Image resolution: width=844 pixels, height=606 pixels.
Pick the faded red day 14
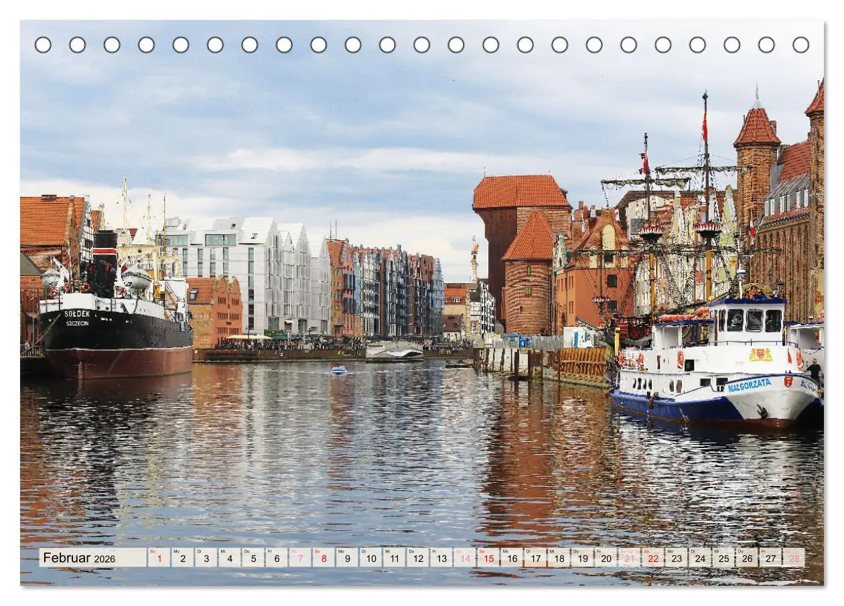click(464, 558)
